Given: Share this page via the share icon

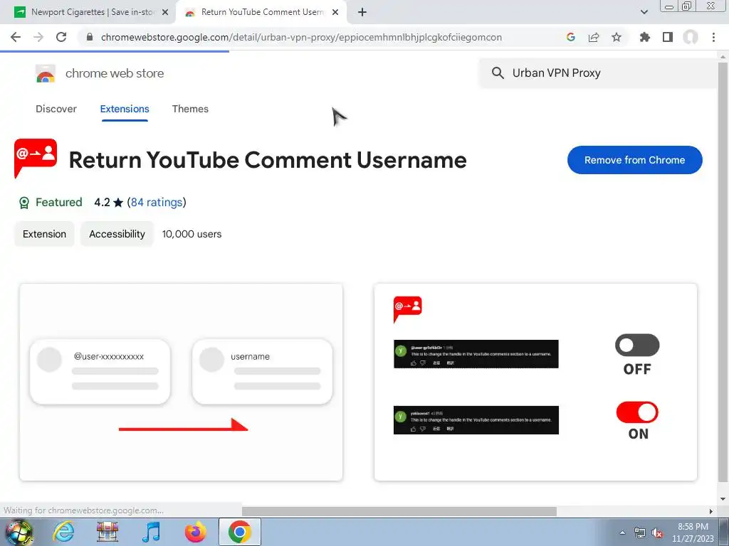Looking at the screenshot, I should point(594,37).
